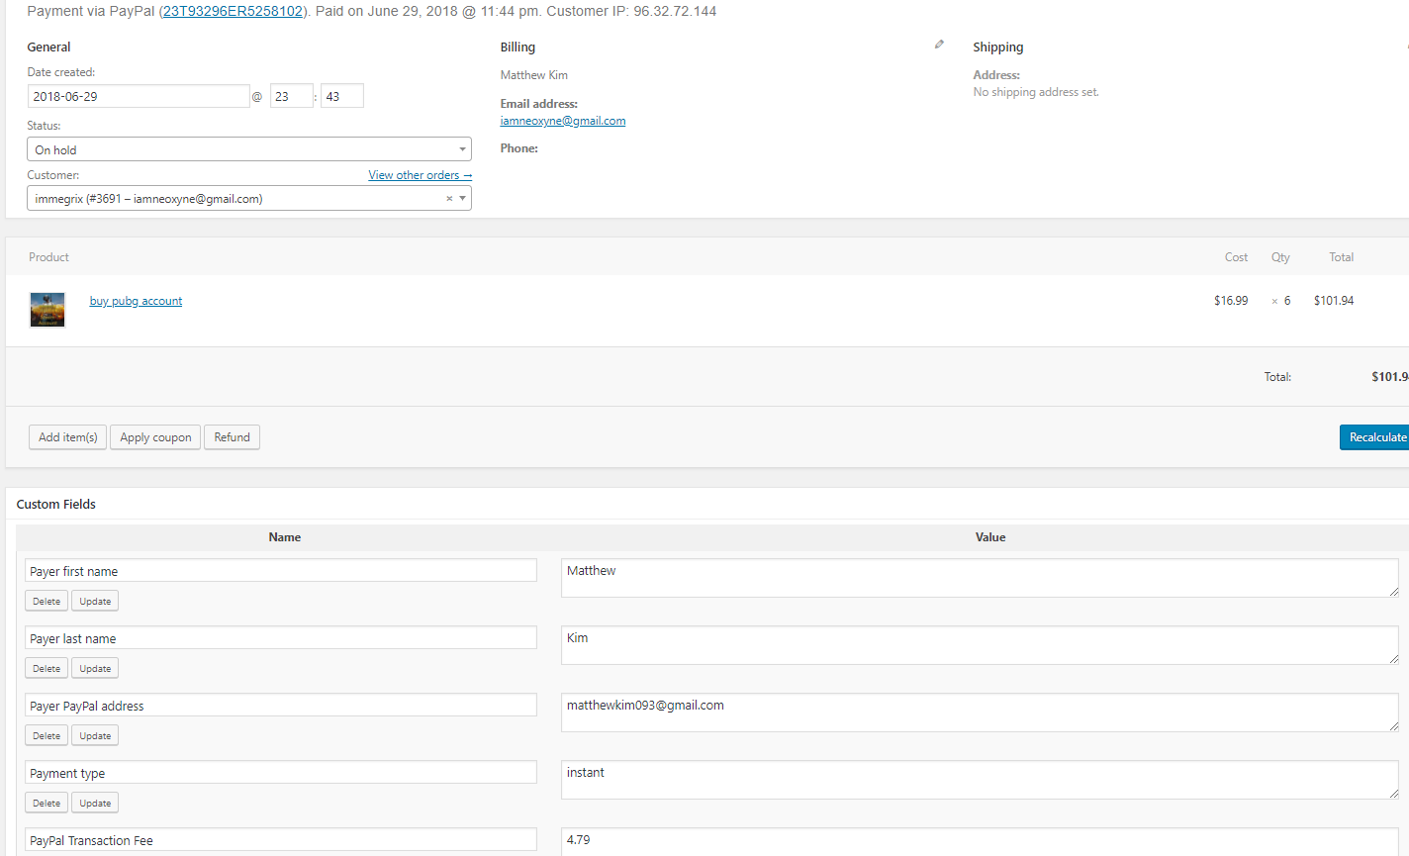This screenshot has height=856, width=1409.
Task: Update the Payer PayPal address custom field
Action: (x=95, y=736)
